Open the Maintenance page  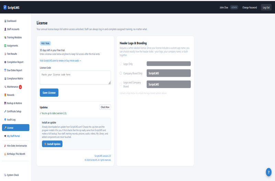(x=15, y=87)
